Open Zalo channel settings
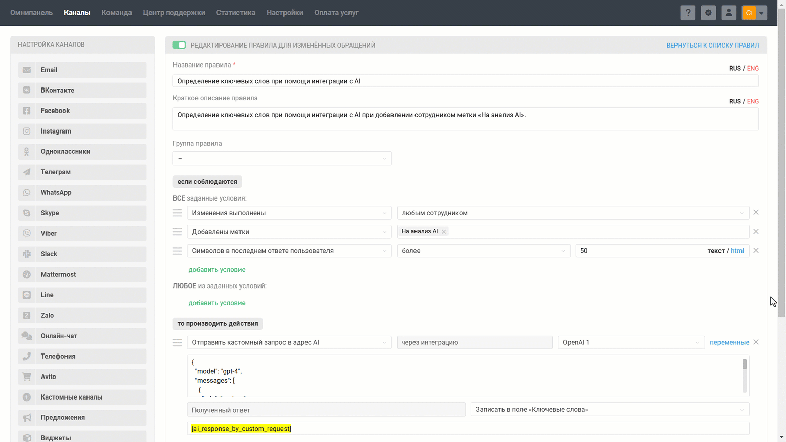 pos(82,315)
